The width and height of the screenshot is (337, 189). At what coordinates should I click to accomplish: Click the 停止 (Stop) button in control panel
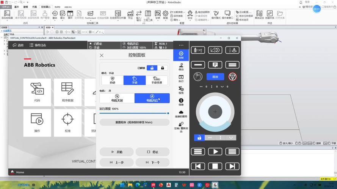click(153, 152)
